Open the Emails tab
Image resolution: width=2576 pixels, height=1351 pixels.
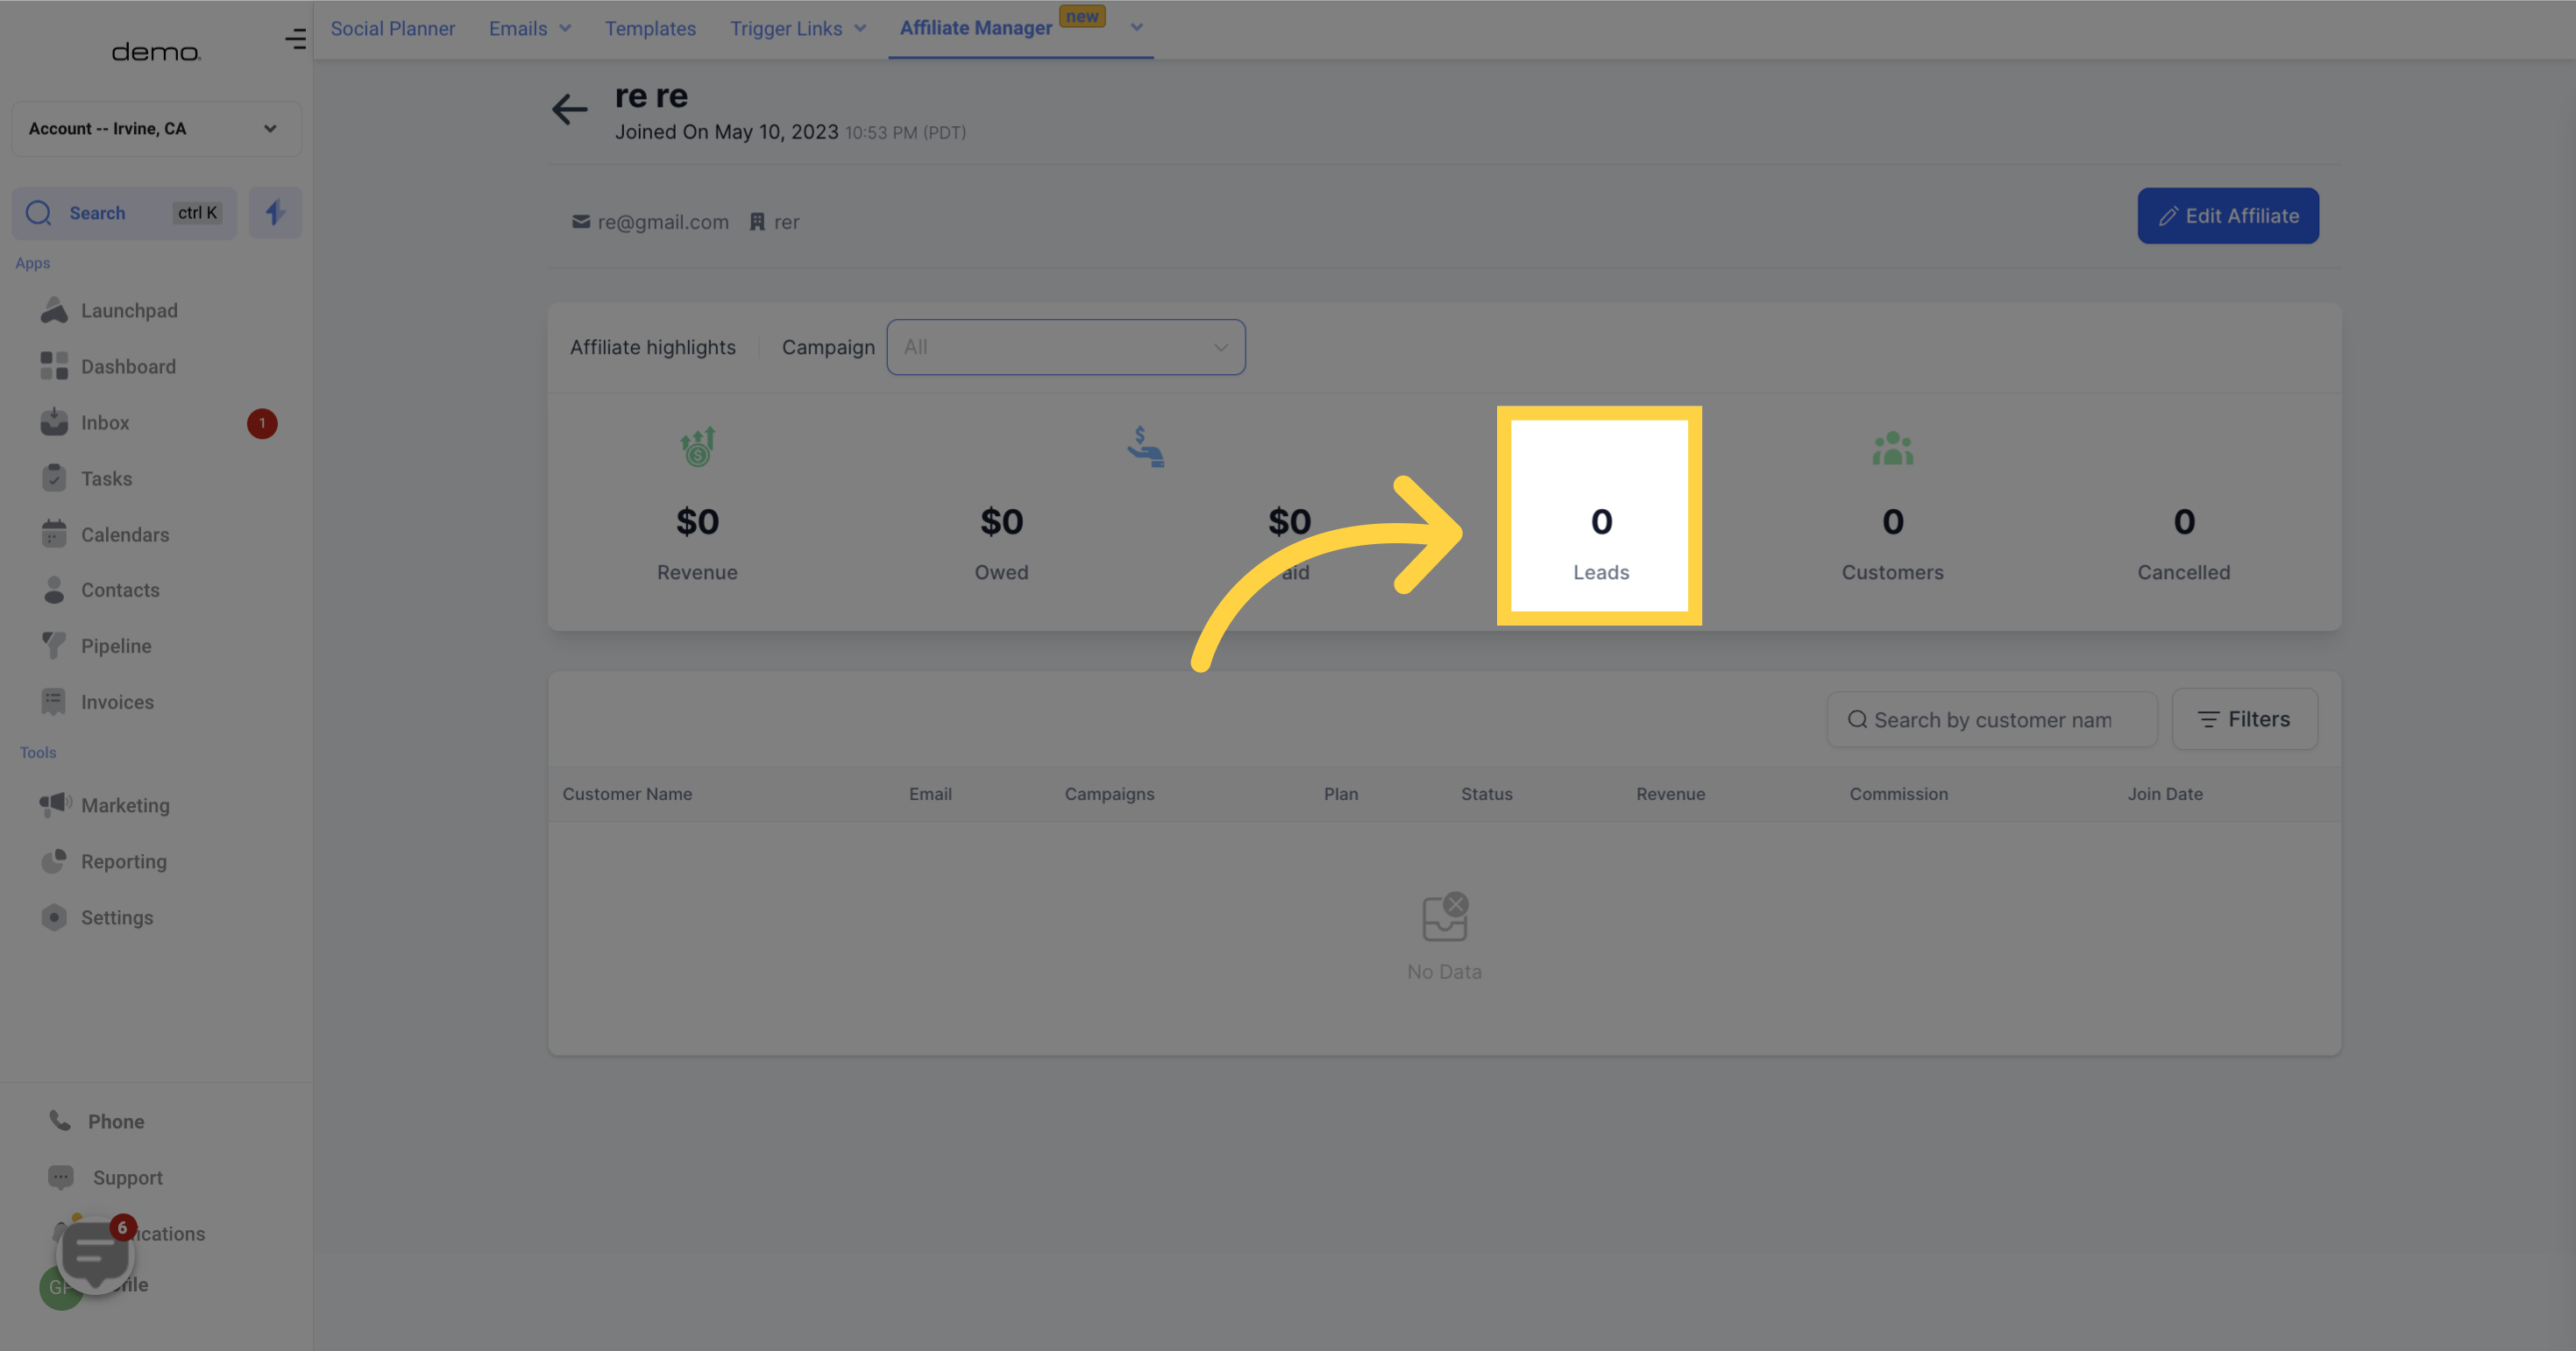pyautogui.click(x=518, y=29)
